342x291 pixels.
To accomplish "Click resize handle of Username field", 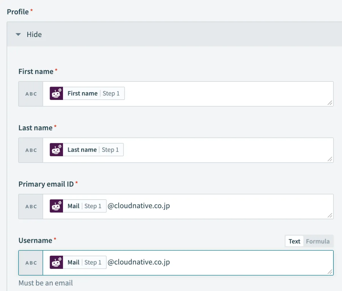I will tap(330, 272).
